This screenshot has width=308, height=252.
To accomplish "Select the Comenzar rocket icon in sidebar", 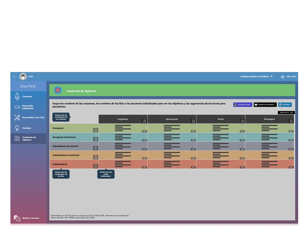I will 16,96.
